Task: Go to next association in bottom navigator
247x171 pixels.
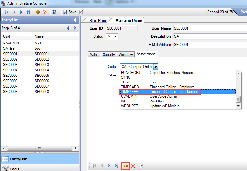Action: click(109, 166)
